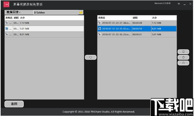Select the 5.01 MB file in left list
Screen dimensions: 194x116
[44, 29]
